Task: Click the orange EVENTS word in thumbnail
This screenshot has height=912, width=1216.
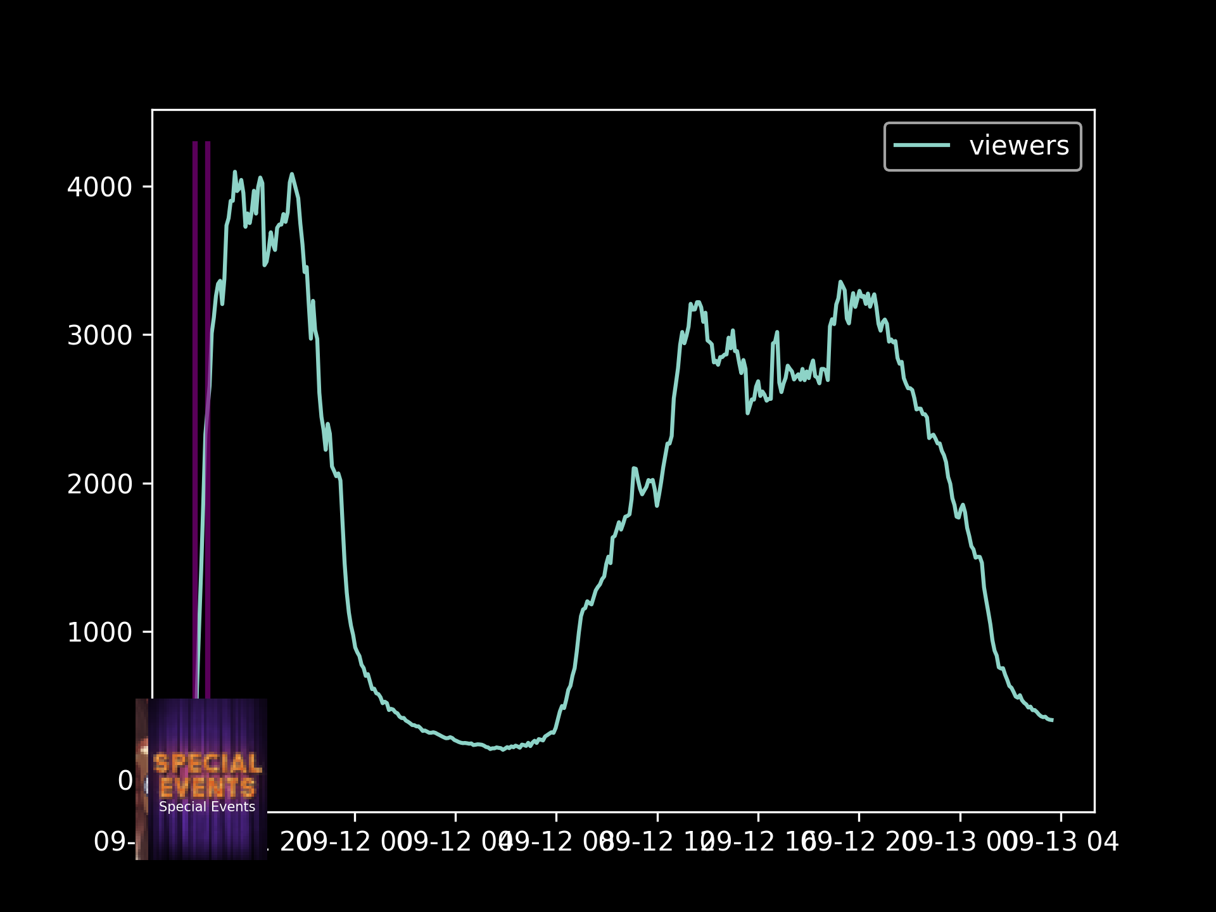Action: click(x=207, y=788)
